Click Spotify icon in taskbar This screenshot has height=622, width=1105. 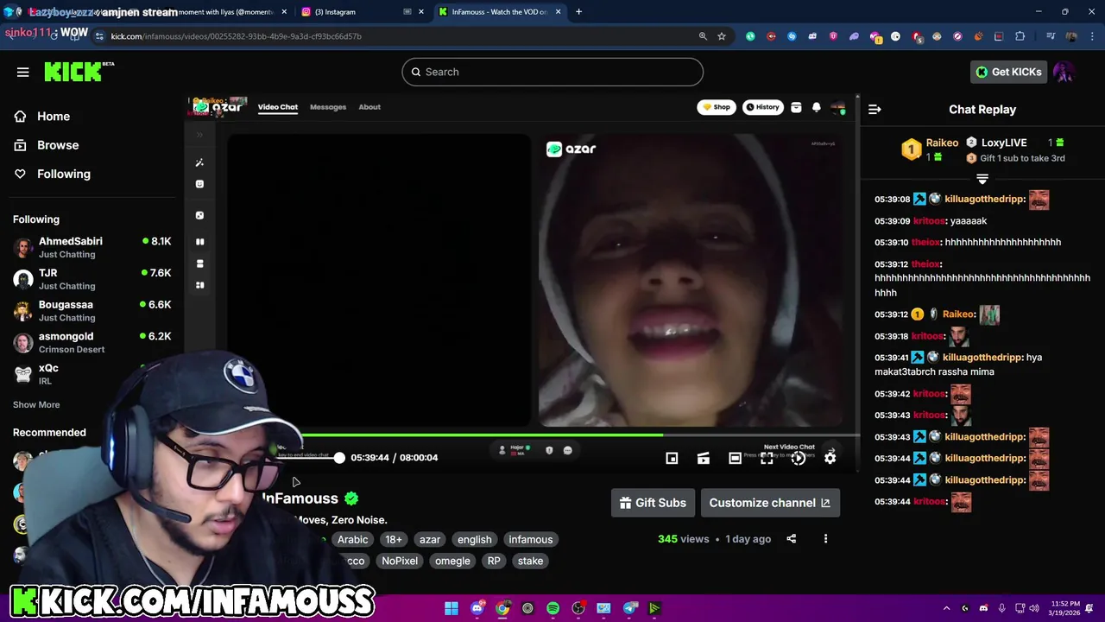[x=552, y=608]
